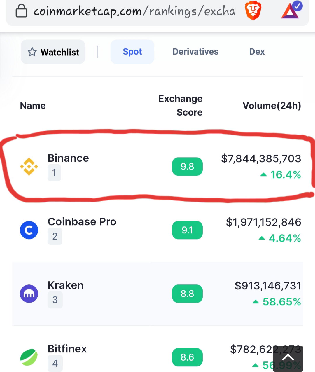Viewport: 315px width, 372px height.
Task: Open the Watchlist button
Action: click(53, 52)
